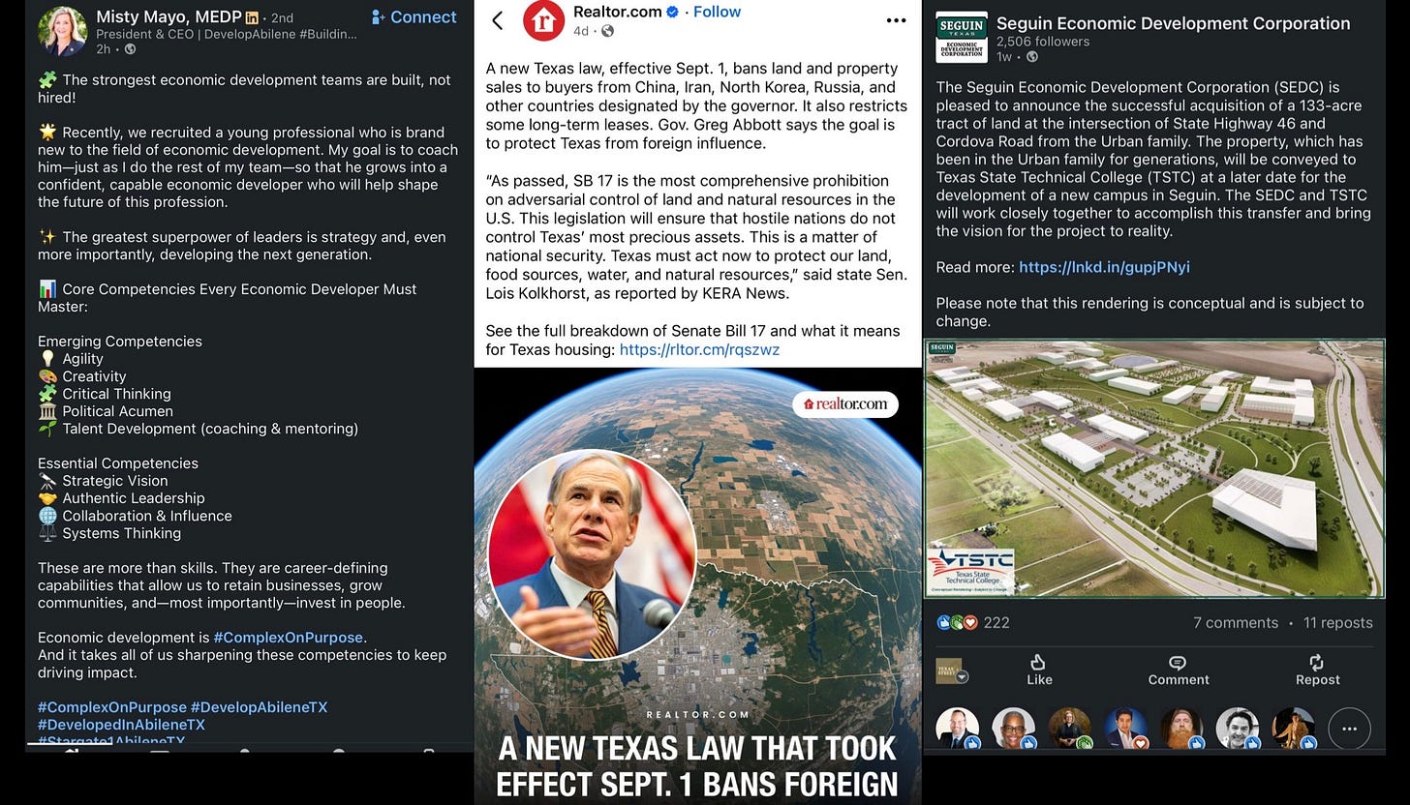View the 11 reposts count
The image size is (1410, 805).
click(x=1338, y=623)
